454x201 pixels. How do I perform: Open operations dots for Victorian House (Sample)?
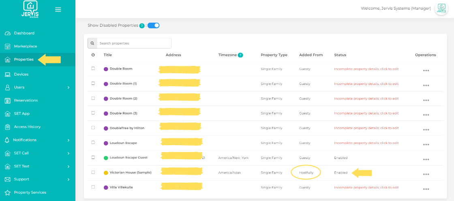point(426,174)
